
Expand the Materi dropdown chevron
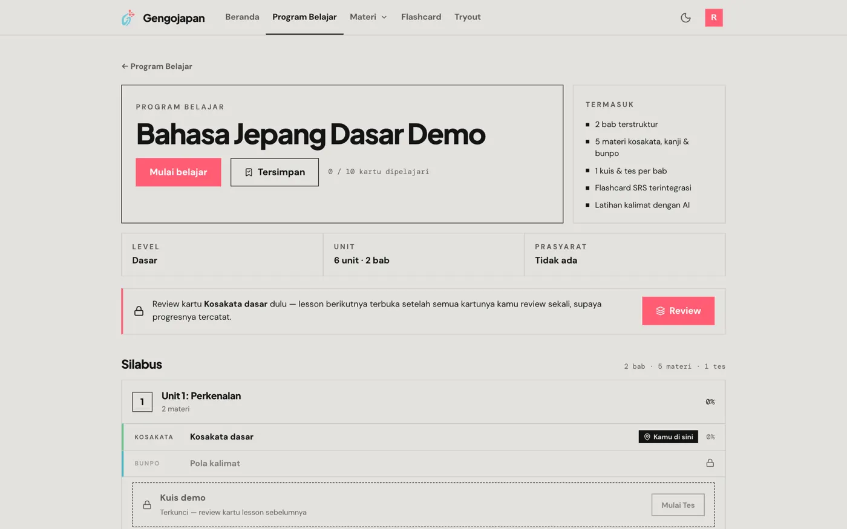tap(384, 18)
